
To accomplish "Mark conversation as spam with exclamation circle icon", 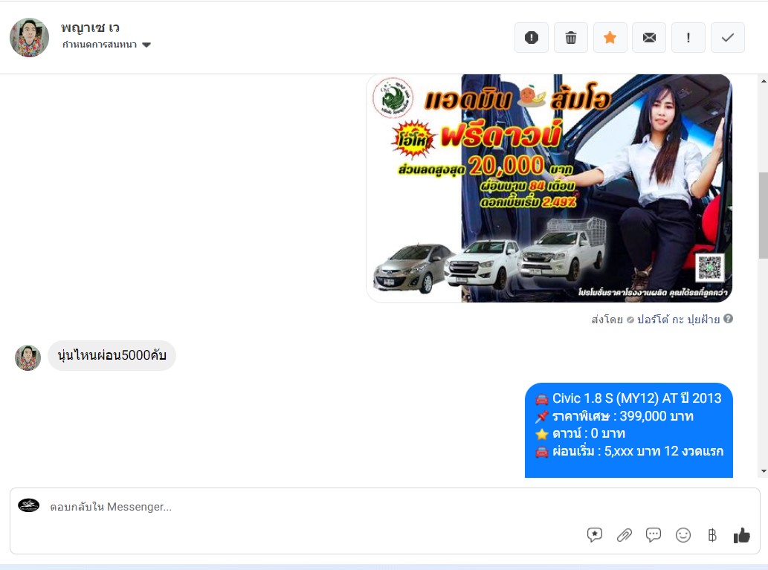I will point(532,37).
